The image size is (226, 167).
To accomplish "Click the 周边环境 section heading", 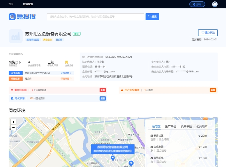I will (17, 110).
